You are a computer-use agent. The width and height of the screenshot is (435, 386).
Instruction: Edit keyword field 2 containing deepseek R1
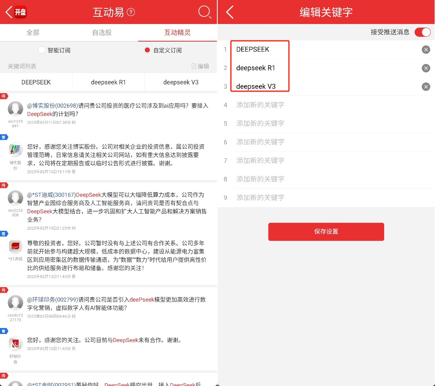click(x=326, y=68)
